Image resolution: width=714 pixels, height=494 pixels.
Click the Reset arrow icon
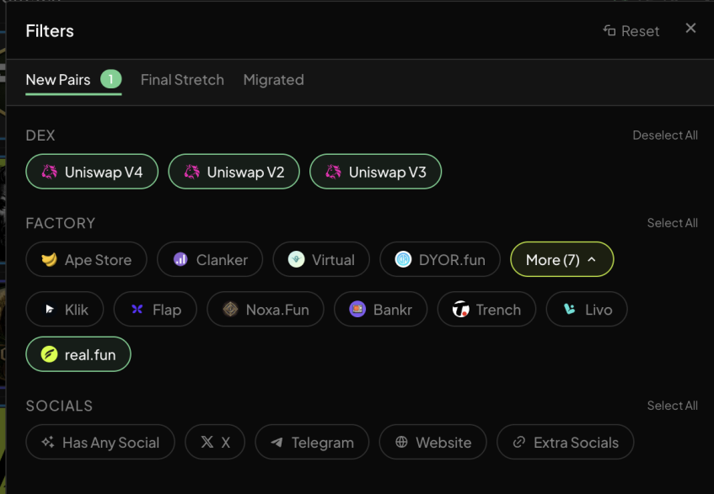609,30
